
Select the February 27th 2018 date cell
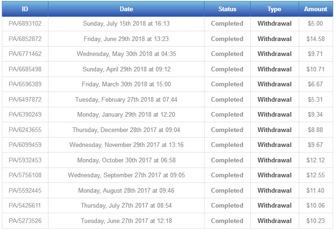pos(126,99)
